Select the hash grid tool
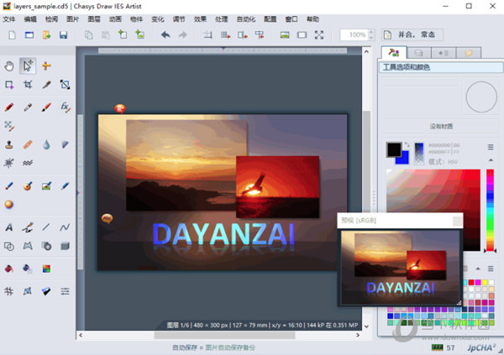The height and width of the screenshot is (355, 504). [x=9, y=291]
